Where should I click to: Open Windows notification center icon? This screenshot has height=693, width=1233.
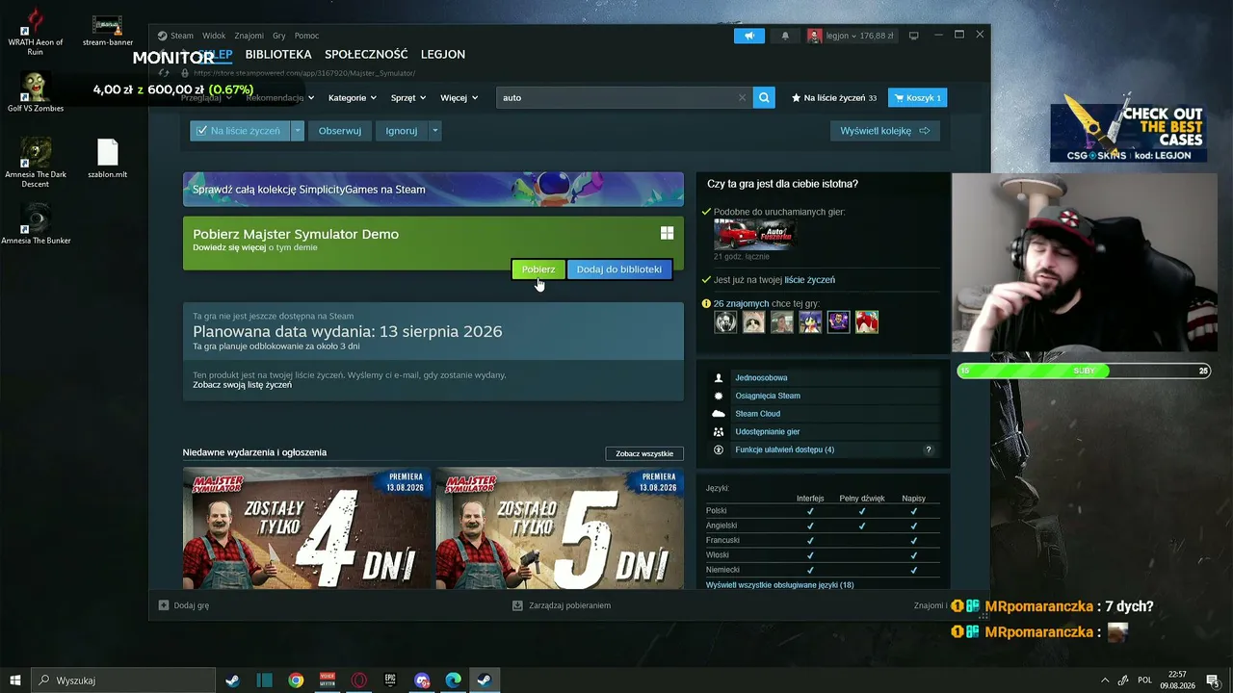tap(1214, 680)
